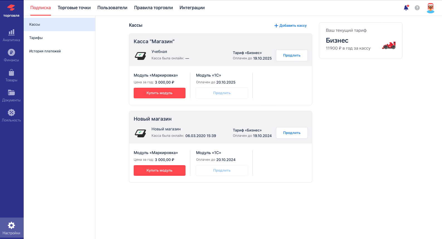Select Тарифы in left submenu

(x=60, y=38)
